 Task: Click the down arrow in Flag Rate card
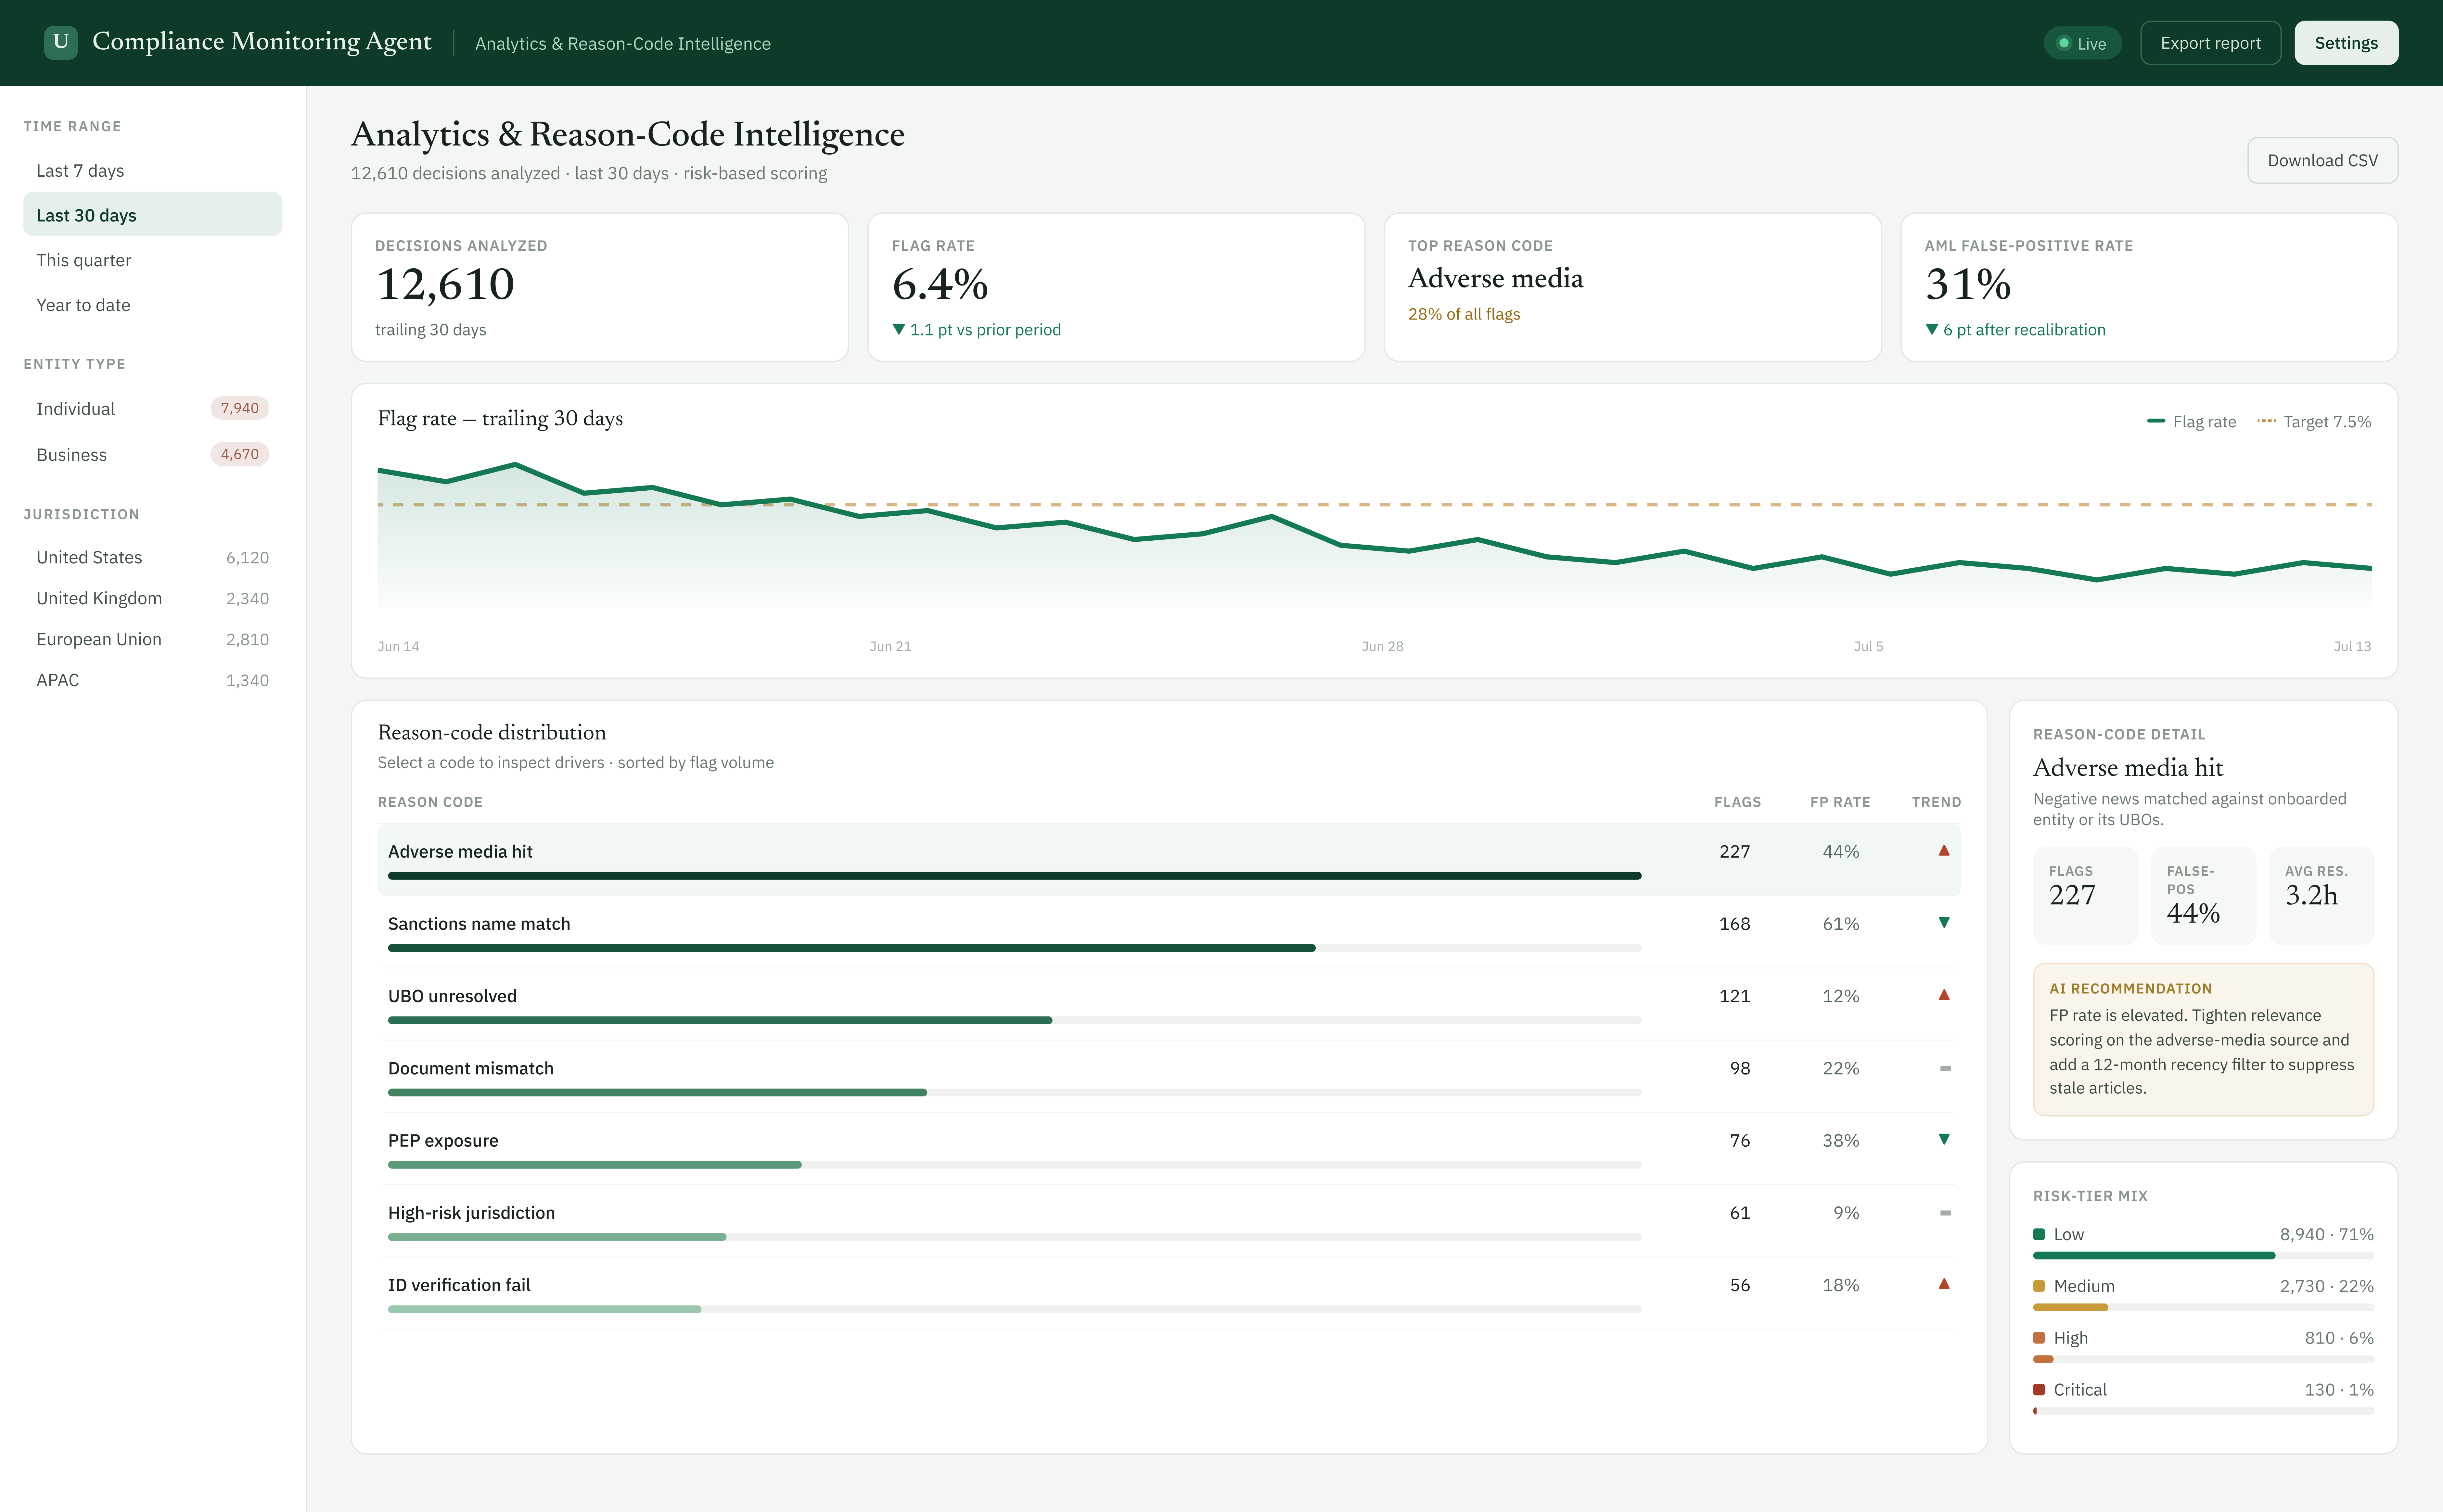pyautogui.click(x=898, y=329)
